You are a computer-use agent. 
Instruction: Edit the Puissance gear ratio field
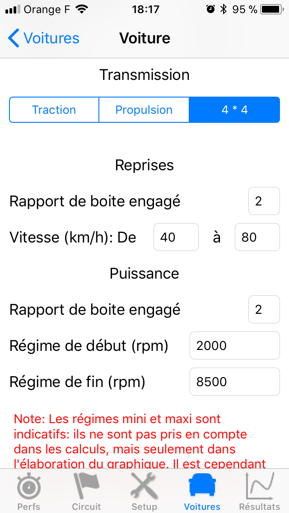264,309
